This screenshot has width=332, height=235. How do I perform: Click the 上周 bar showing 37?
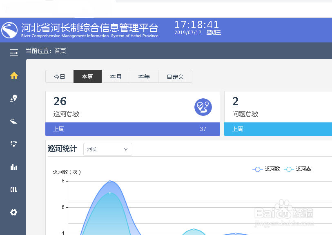(133, 129)
